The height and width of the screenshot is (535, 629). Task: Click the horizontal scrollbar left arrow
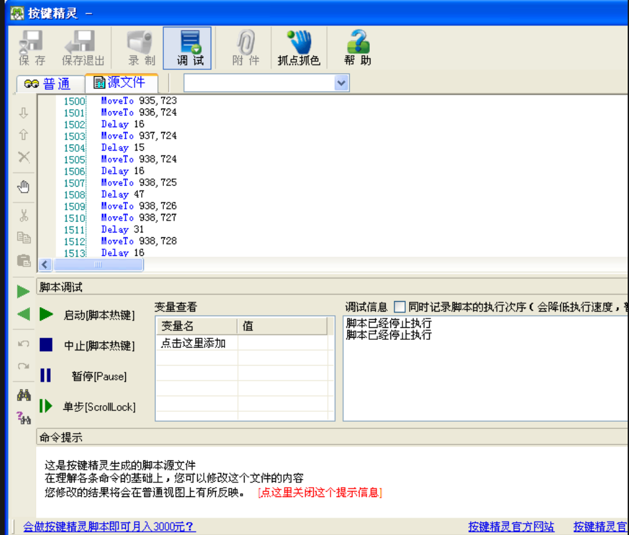coord(45,265)
